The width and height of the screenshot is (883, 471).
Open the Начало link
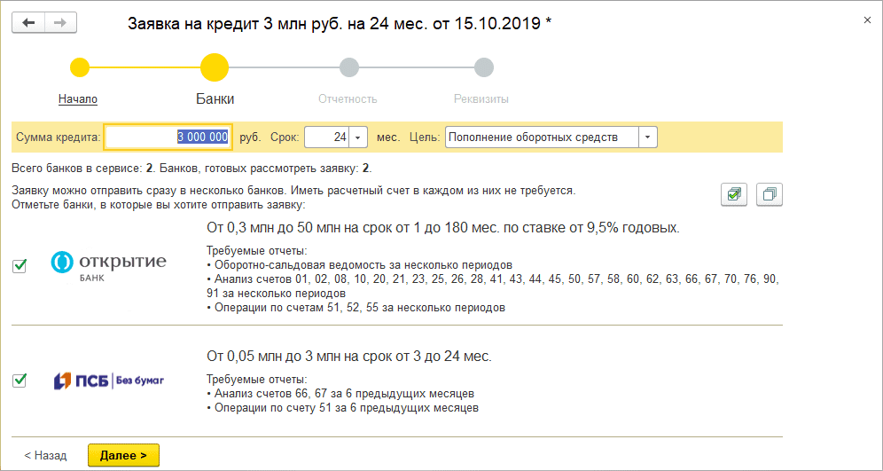click(78, 99)
